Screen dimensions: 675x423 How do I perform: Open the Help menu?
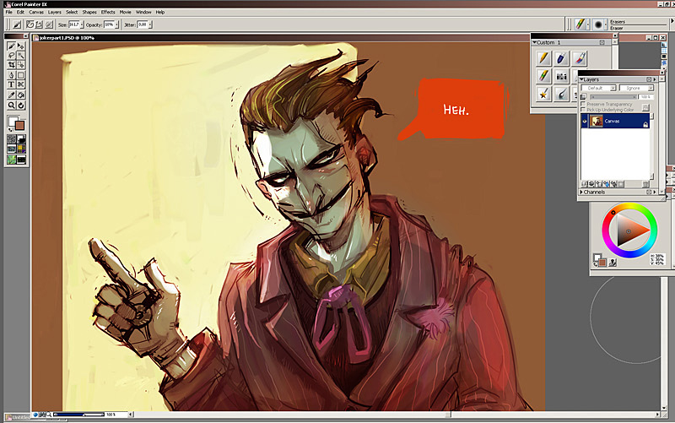coord(160,12)
